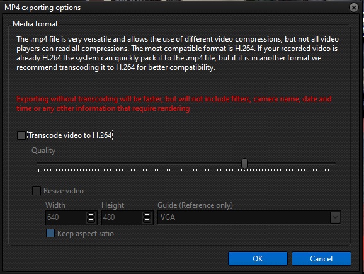Increase Height with the up arrow
364x274 pixels.
point(147,215)
